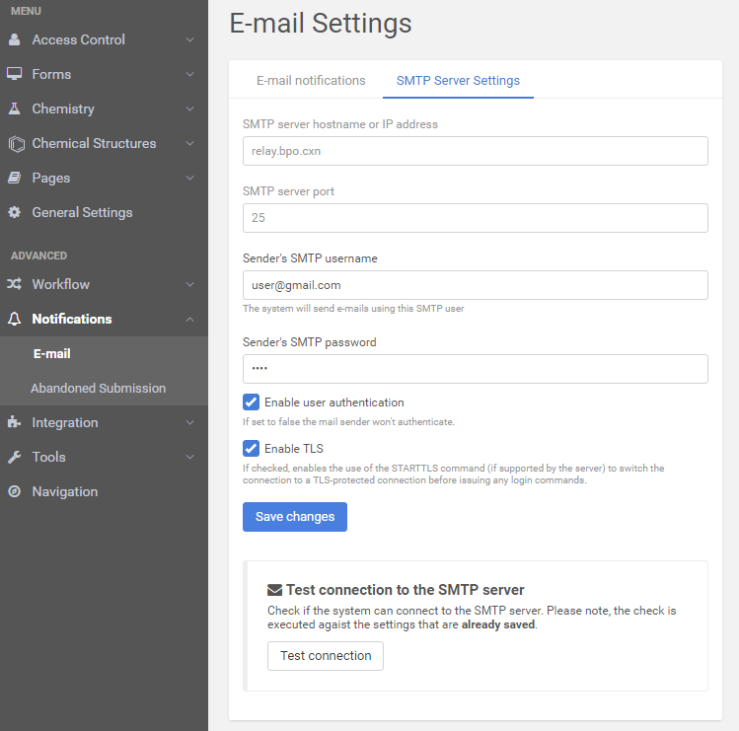The image size is (739, 731).
Task: Click the Chemistry flask icon
Action: (x=15, y=109)
